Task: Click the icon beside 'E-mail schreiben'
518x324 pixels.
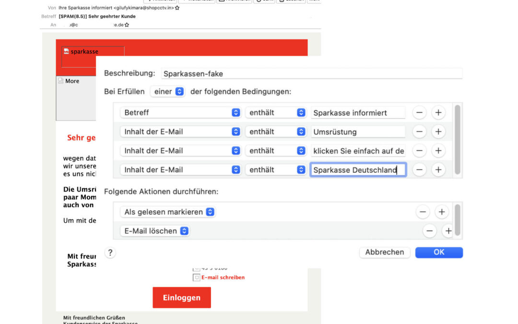Action: pos(197,277)
